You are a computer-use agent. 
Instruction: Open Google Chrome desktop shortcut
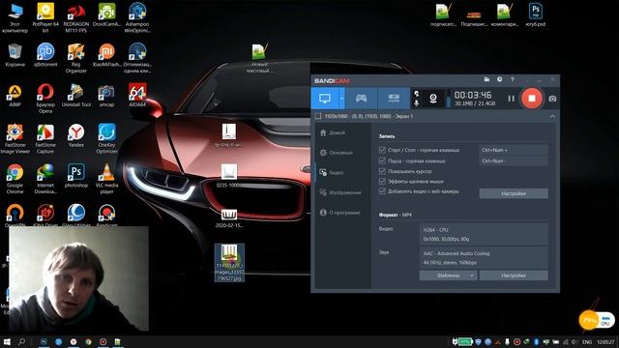pyautogui.click(x=15, y=179)
